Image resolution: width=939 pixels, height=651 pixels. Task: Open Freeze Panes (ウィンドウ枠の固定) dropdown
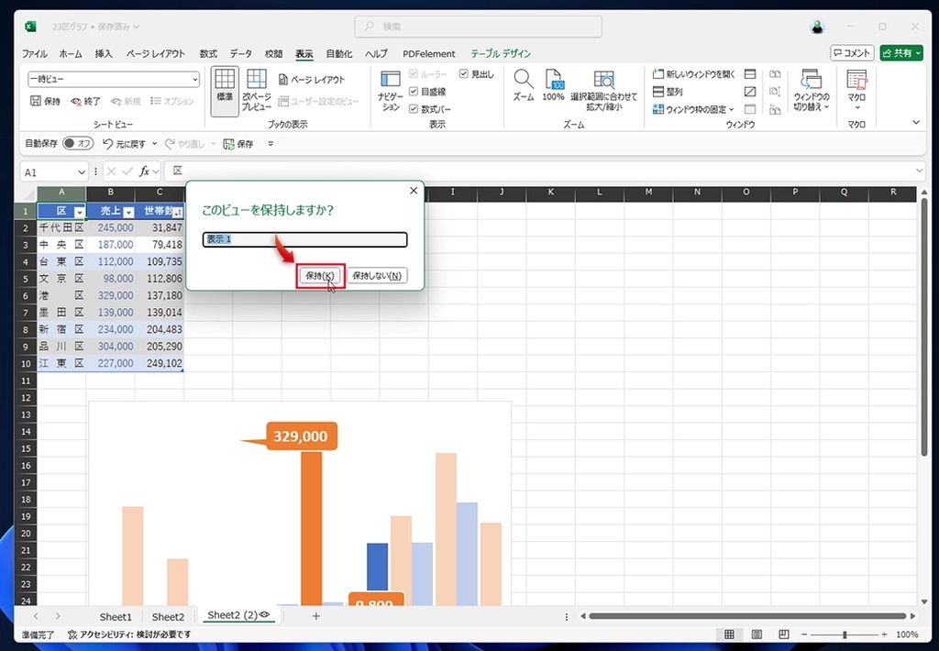(x=693, y=109)
